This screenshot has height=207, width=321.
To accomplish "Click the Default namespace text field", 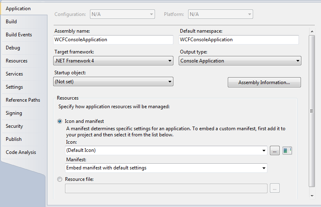I will [x=239, y=40].
